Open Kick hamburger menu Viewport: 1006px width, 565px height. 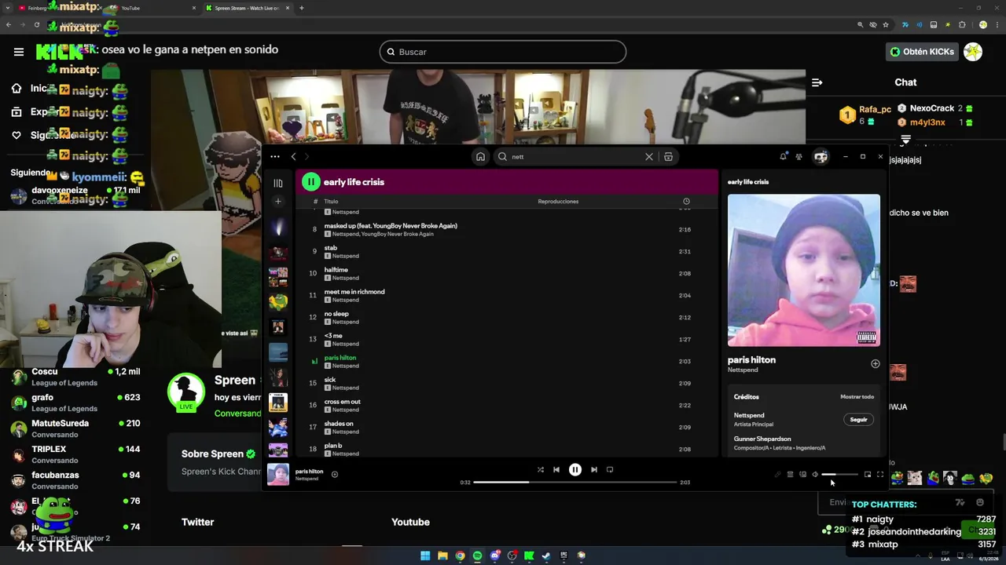coord(19,52)
